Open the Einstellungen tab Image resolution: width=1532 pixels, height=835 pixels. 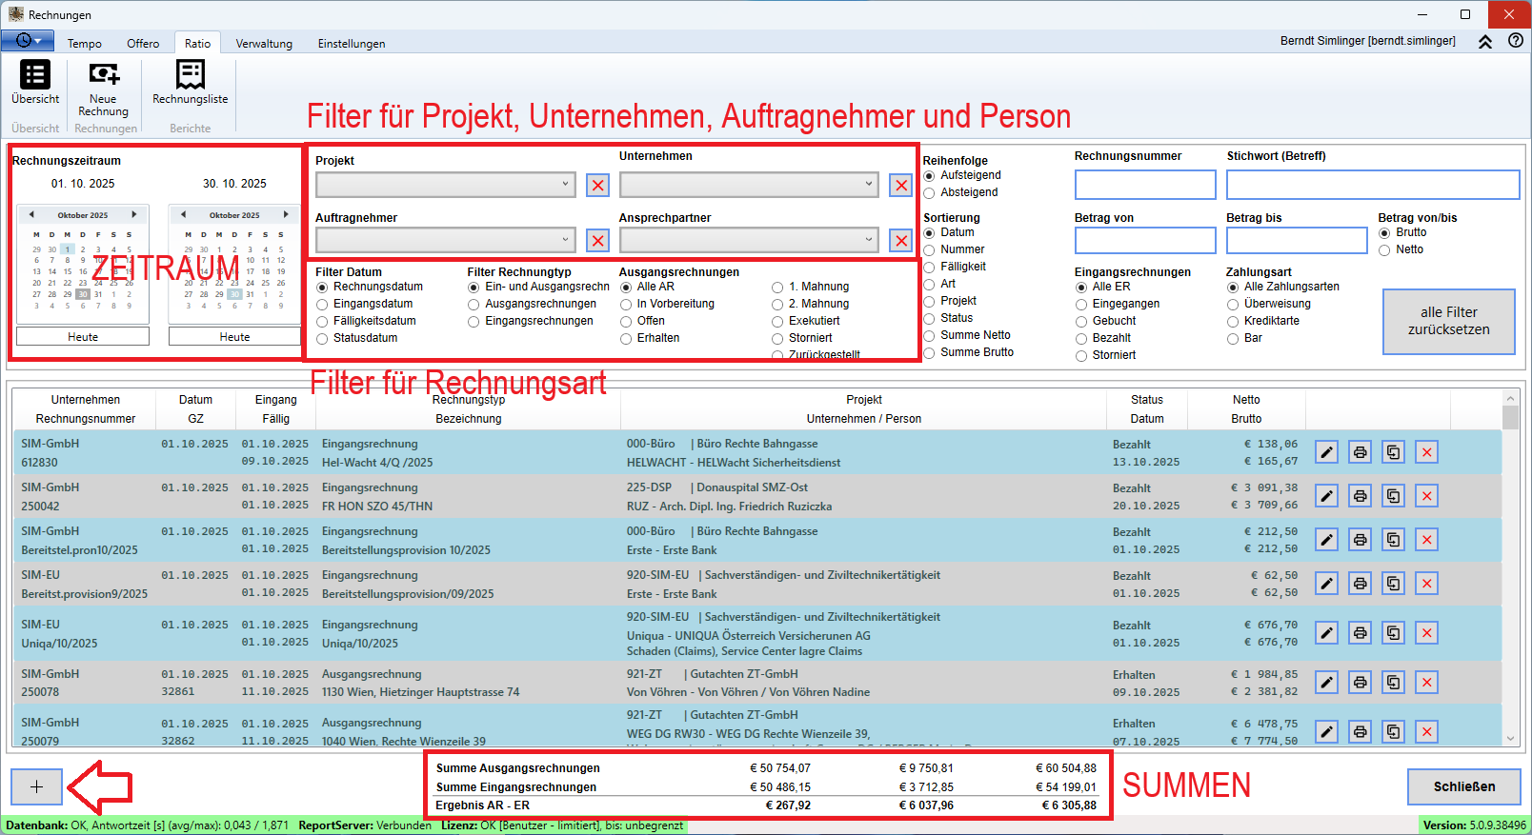tap(352, 44)
